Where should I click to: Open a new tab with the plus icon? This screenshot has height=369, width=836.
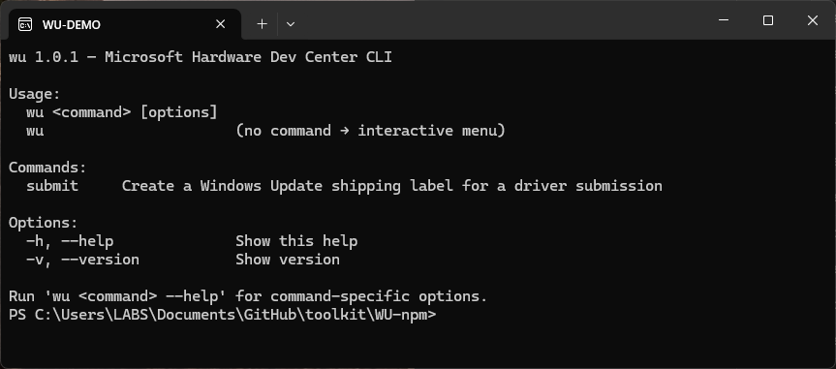(262, 24)
